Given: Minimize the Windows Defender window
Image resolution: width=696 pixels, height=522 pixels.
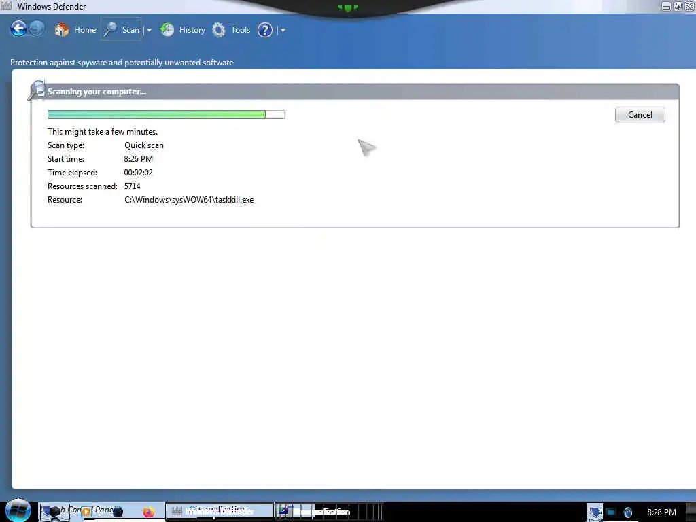Looking at the screenshot, I should [x=666, y=6].
